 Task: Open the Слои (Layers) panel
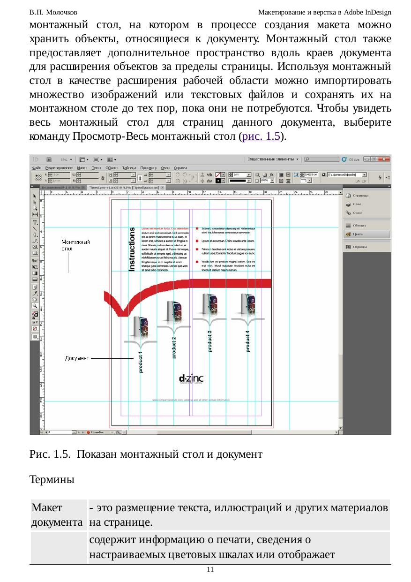357,204
